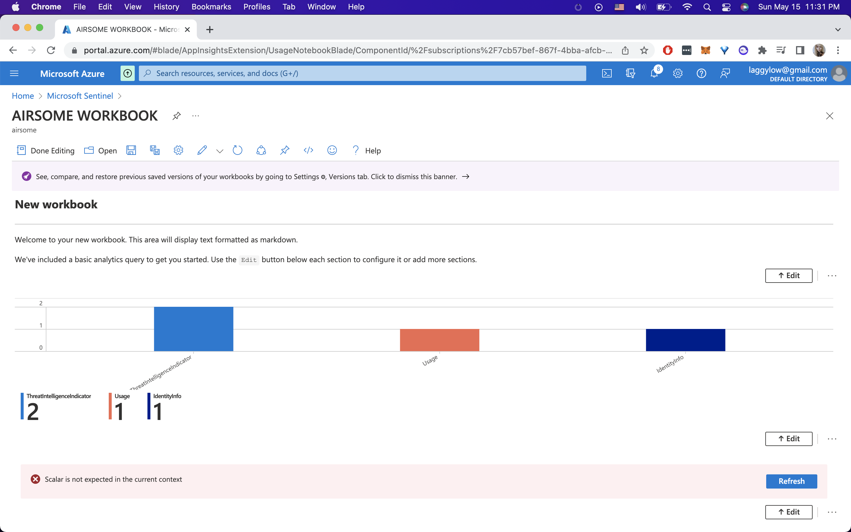Open workbook Settings gear icon
This screenshot has height=532, width=851.
tap(178, 151)
